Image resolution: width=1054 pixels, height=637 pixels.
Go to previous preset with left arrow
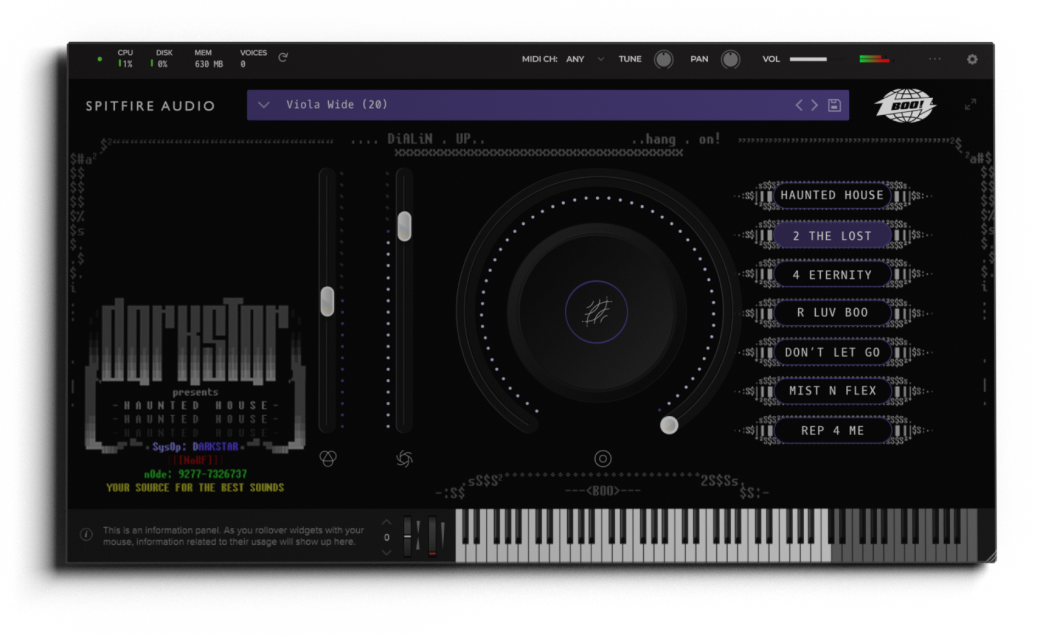coord(799,105)
